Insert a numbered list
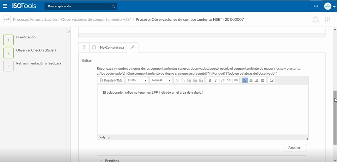The image size is (337, 162). pos(223,80)
